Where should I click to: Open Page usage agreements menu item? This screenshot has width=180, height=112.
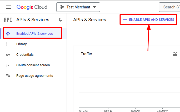[33, 76]
